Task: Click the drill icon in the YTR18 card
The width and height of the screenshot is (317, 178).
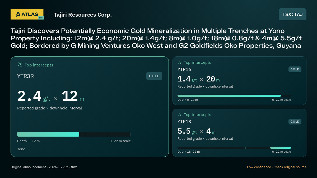Action: (x=180, y=115)
